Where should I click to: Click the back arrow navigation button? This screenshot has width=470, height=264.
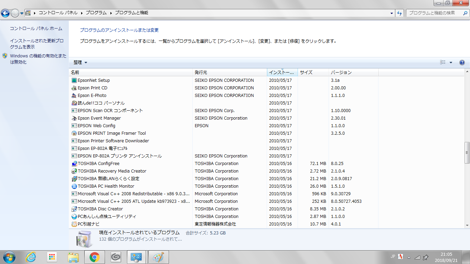[x=5, y=13]
